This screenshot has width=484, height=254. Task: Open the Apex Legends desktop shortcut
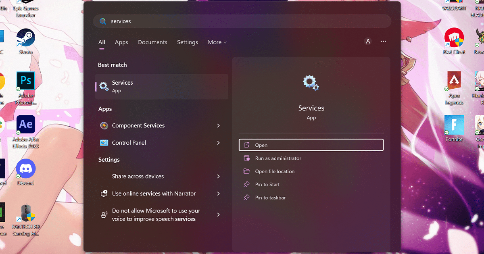454,81
